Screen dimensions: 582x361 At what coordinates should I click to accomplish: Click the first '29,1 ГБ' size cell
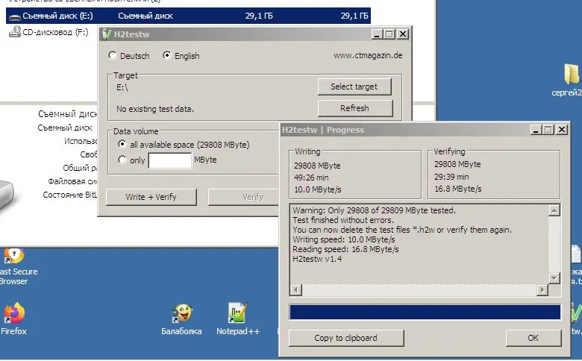(259, 16)
